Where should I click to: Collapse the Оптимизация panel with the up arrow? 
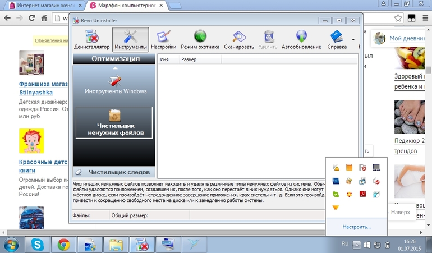116,68
